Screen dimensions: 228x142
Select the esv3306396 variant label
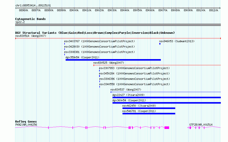coord(134,79)
